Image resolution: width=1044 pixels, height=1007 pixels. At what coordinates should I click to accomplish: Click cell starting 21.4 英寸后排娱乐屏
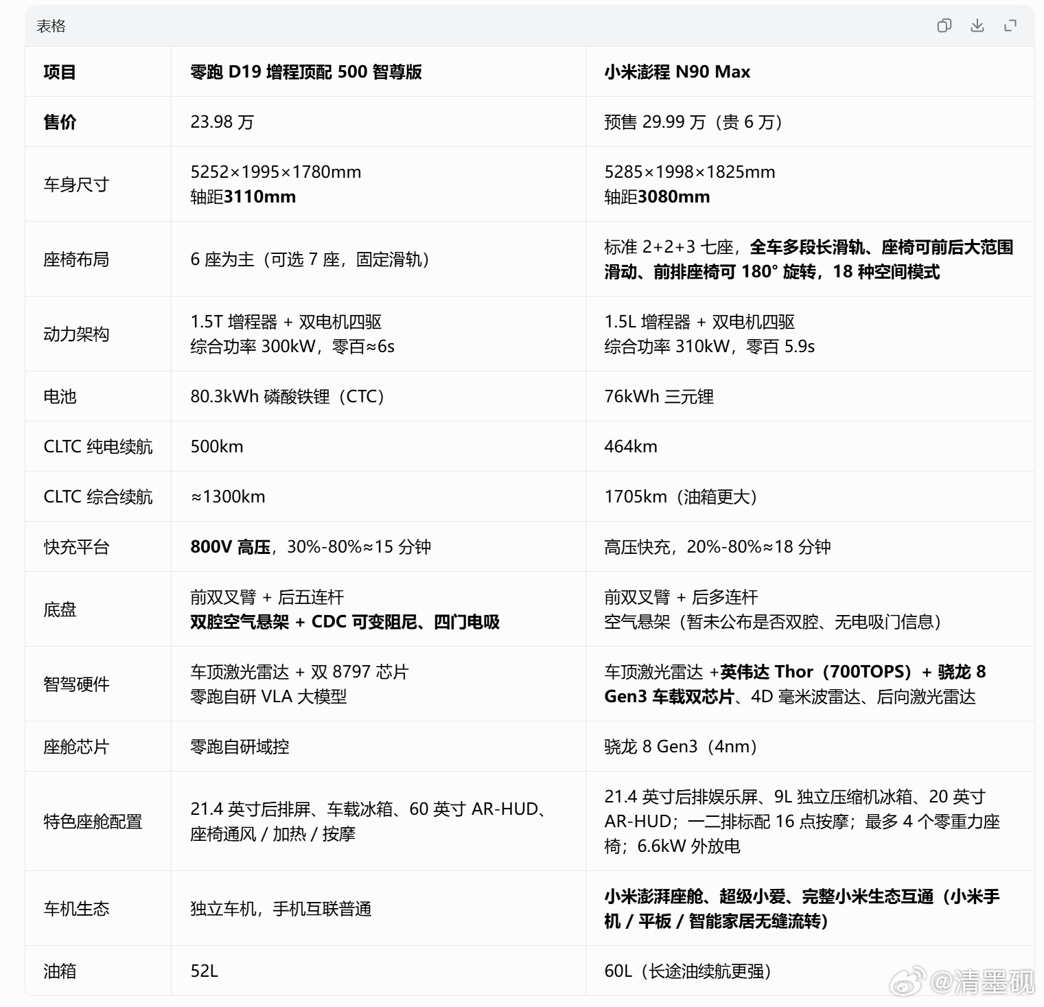click(802, 822)
